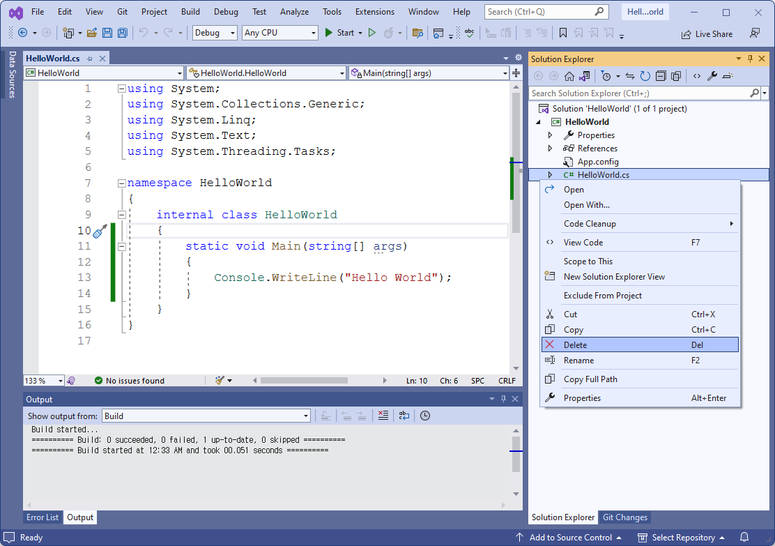Click the Output timestamp clock icon
Image resolution: width=775 pixels, height=546 pixels.
[x=425, y=416]
